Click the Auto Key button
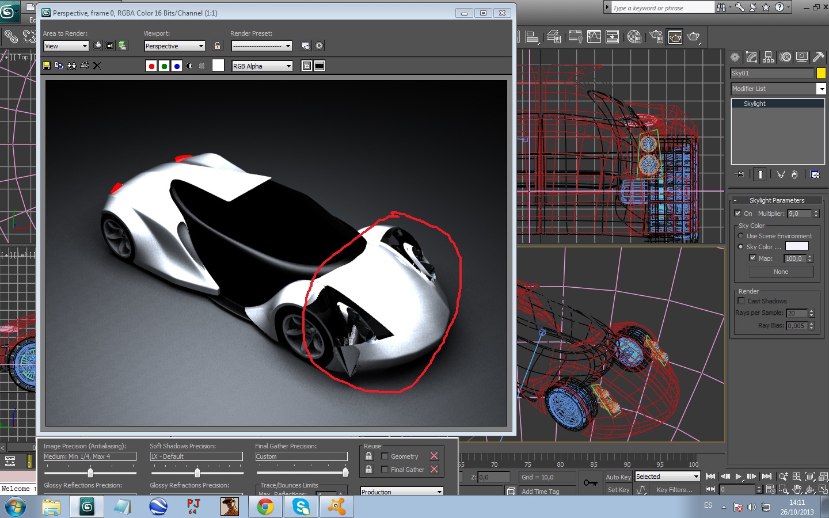 point(618,477)
